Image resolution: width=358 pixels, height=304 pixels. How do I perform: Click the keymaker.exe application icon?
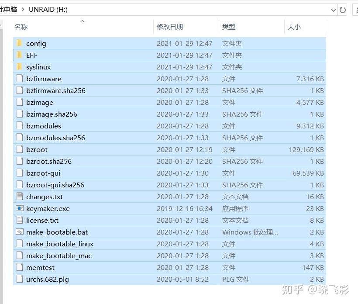[20, 208]
